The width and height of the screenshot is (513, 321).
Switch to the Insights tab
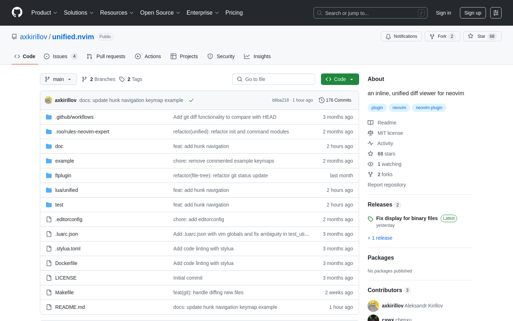(258, 56)
